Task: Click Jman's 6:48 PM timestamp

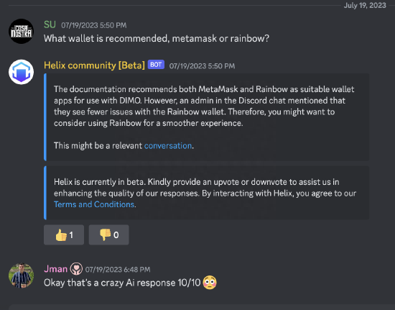Action: [x=118, y=270]
